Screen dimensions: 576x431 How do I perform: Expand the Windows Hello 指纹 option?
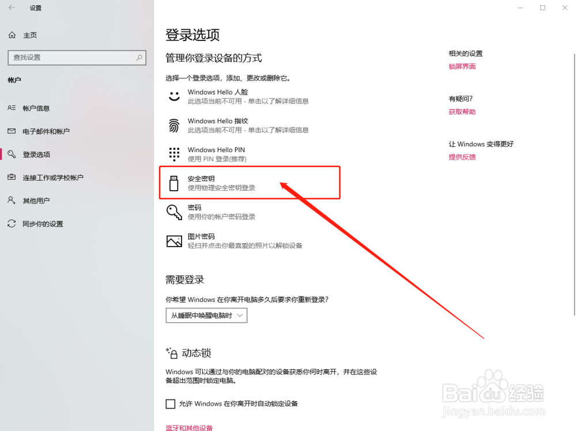click(x=250, y=125)
